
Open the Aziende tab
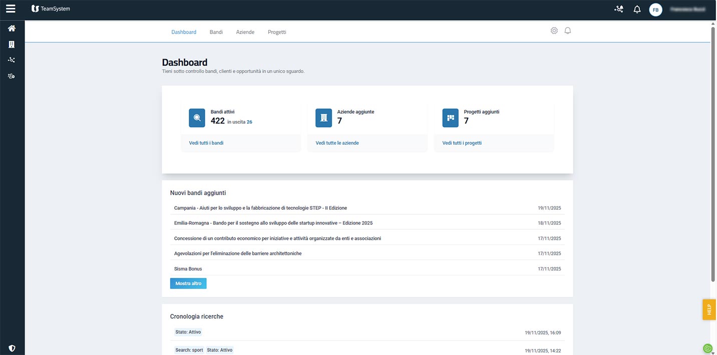(245, 32)
